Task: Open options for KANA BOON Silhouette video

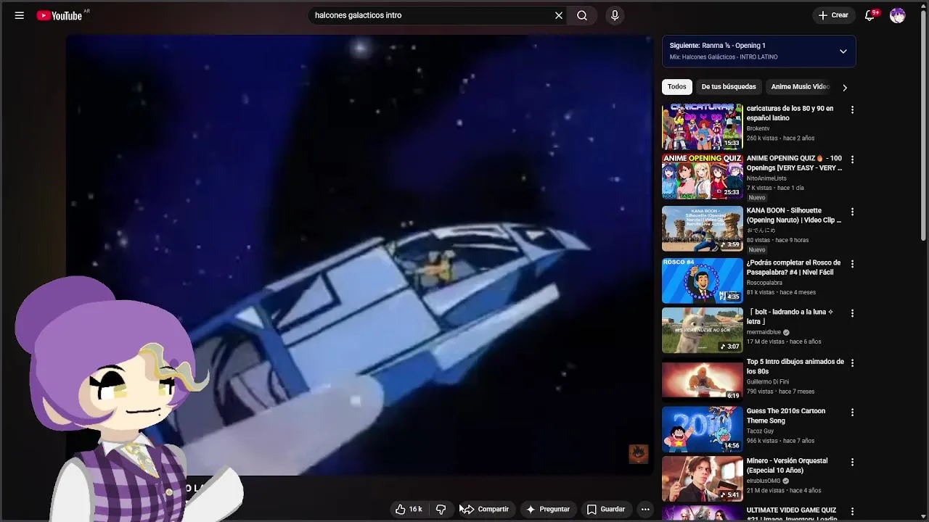Action: 852,212
